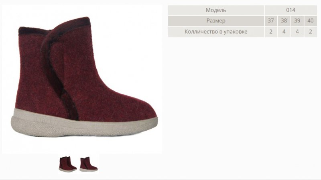Click package quantity 2 under size 40
321x180 pixels.
point(310,32)
